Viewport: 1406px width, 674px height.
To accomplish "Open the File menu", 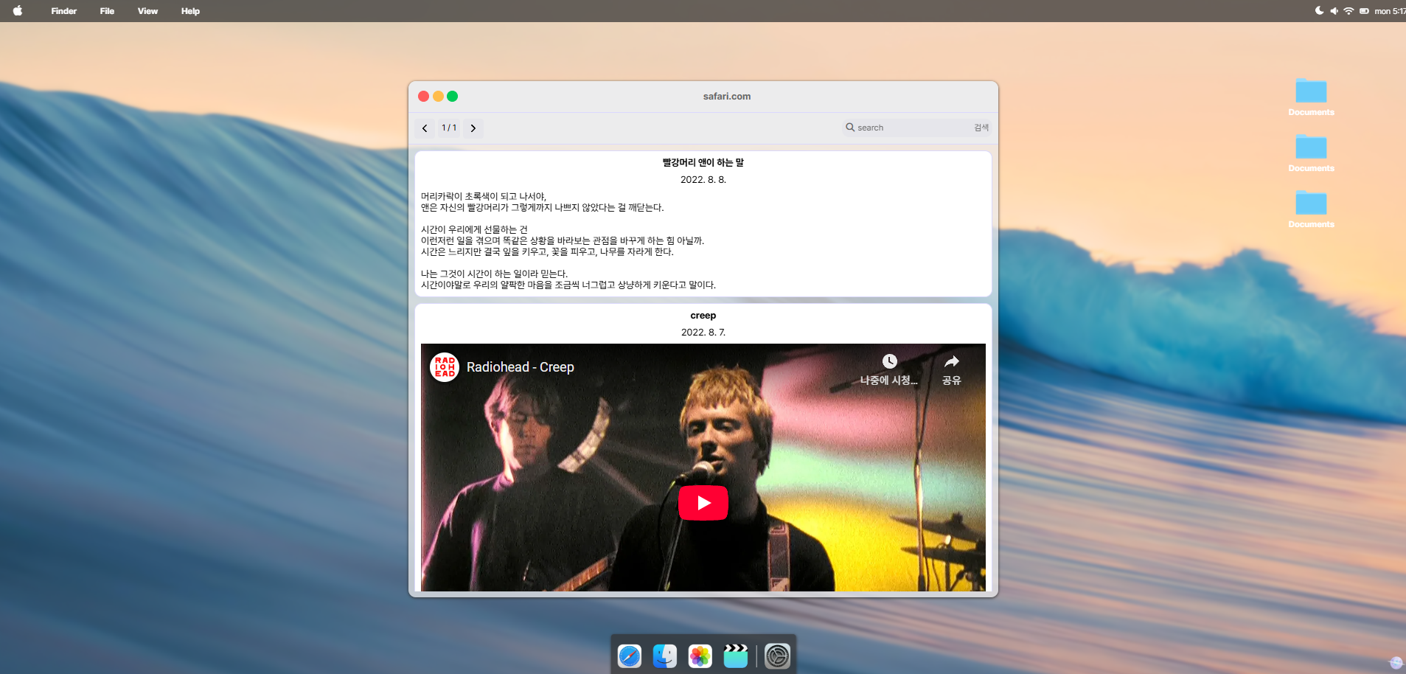I will tap(107, 11).
